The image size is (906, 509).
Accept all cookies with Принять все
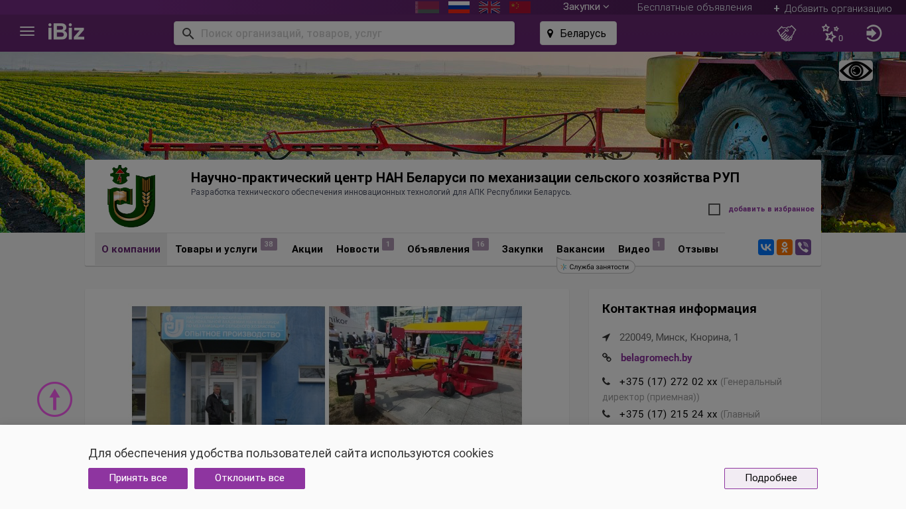138,479
